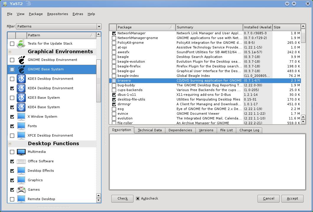The width and height of the screenshot is (313, 212).
Task: Select the GNOME Desktop Environment foot icon
Action: coord(20,59)
